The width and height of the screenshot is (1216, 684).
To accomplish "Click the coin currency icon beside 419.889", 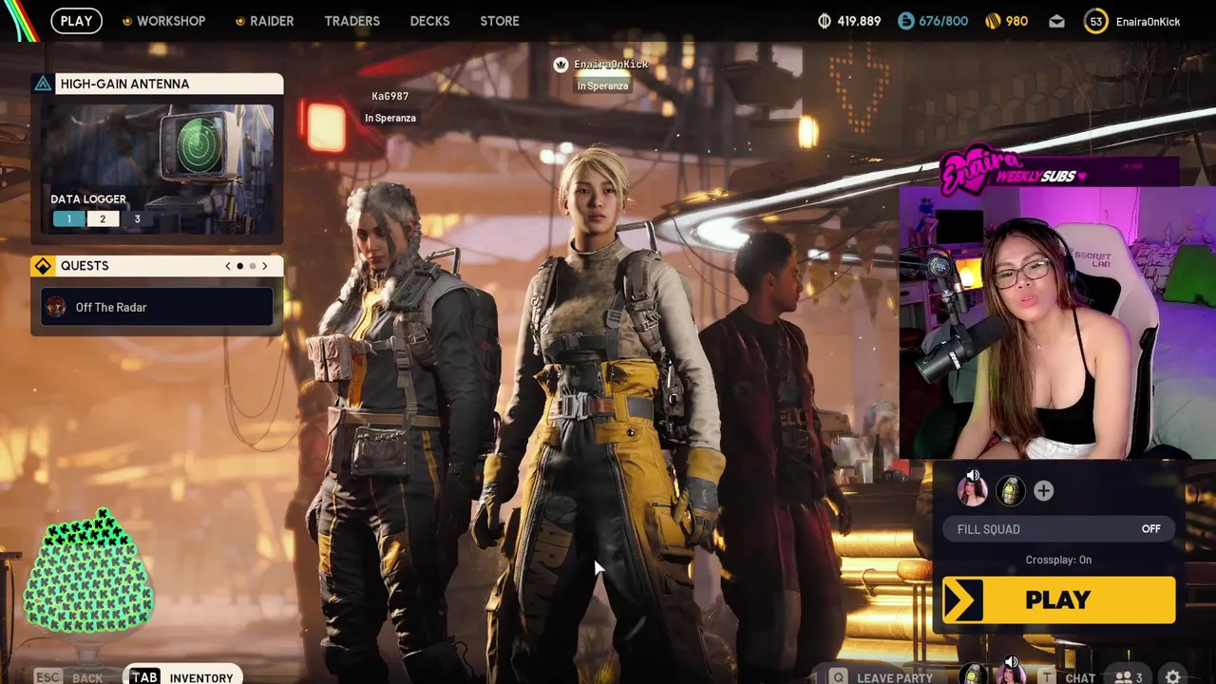I will point(825,21).
